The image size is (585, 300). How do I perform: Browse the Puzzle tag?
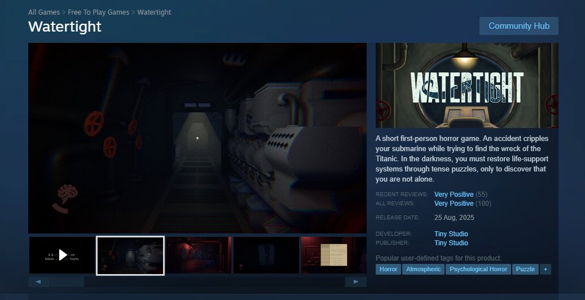coord(525,269)
